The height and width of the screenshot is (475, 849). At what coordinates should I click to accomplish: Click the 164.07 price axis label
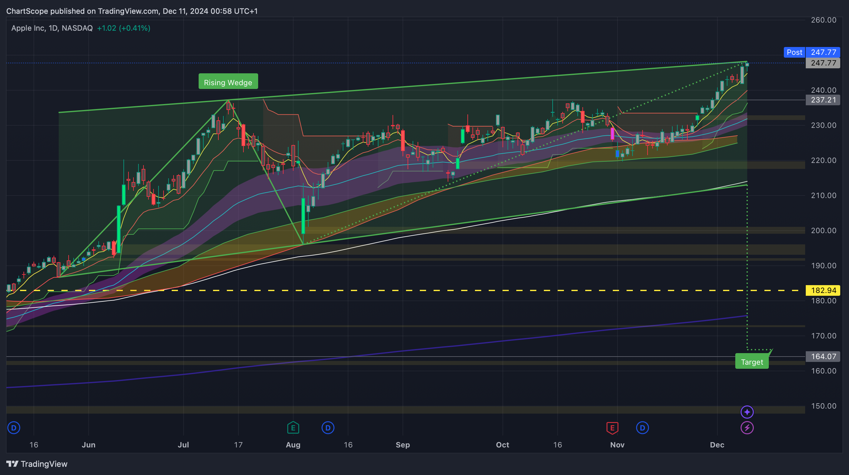coord(823,356)
